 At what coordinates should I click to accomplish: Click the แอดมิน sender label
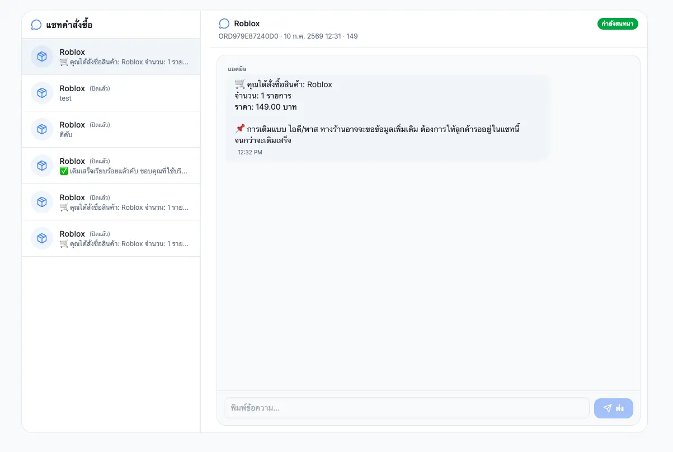237,69
